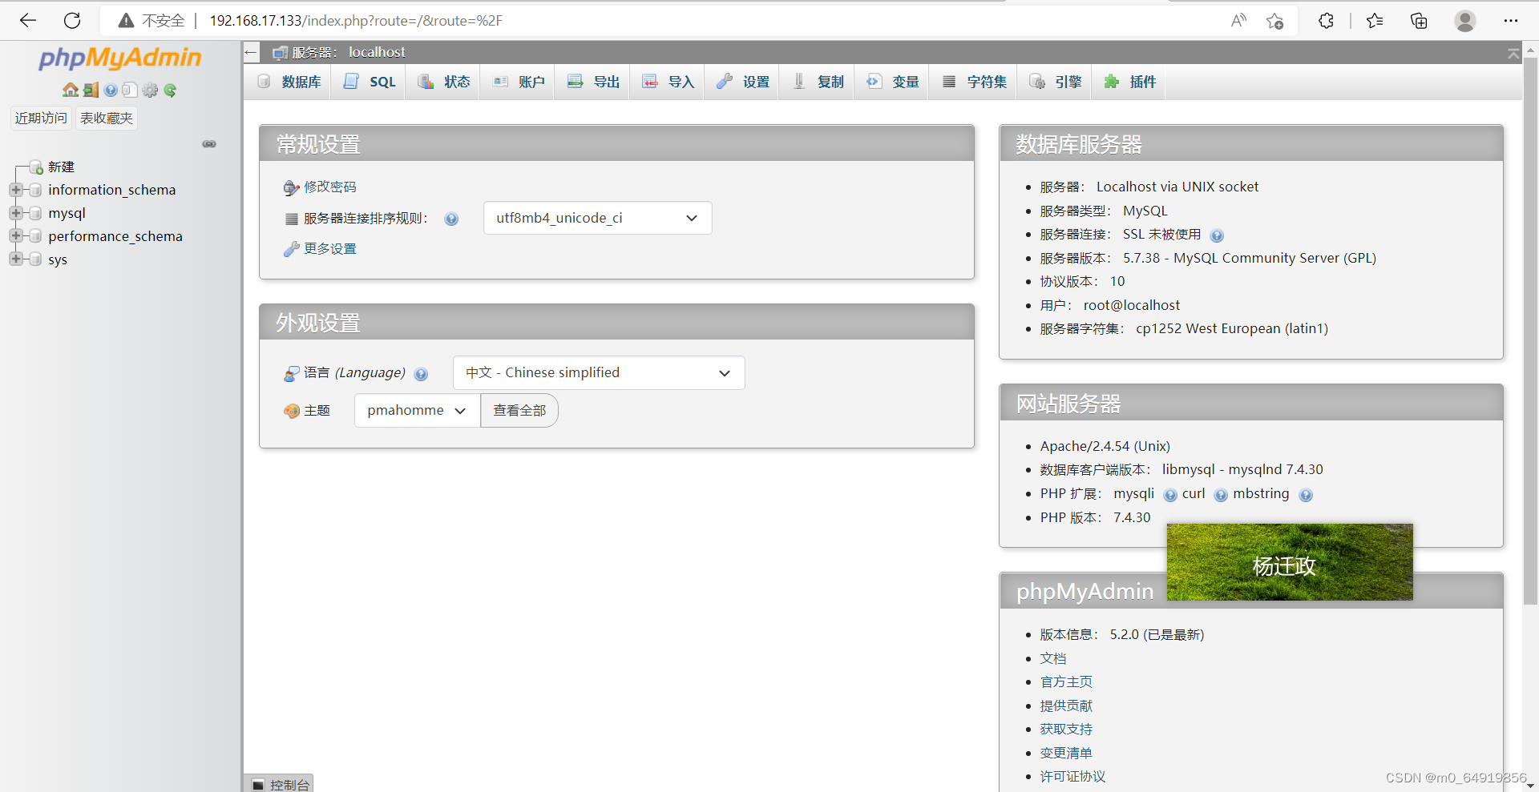Collapse sidebar with the left arrow icon
The height and width of the screenshot is (792, 1539).
tap(251, 53)
